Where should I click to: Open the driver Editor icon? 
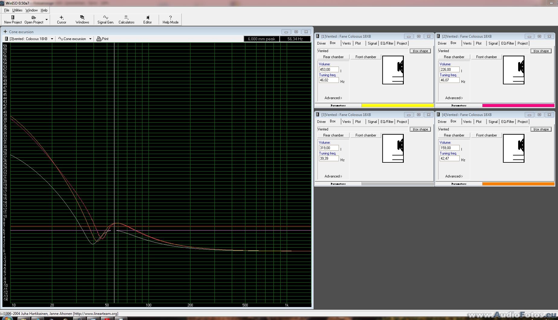coord(148,17)
